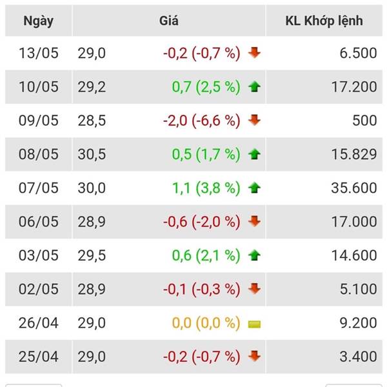Screen dimensions: 387x387
Task: Click the green up arrow for 07/05
Action: [254, 188]
